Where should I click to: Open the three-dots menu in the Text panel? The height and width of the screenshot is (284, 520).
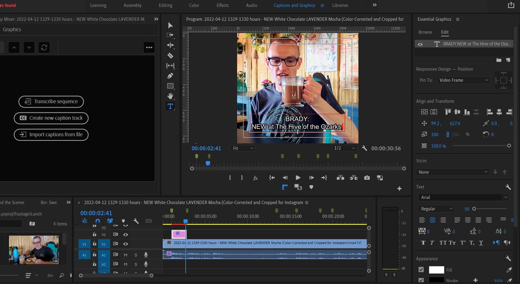(x=149, y=47)
